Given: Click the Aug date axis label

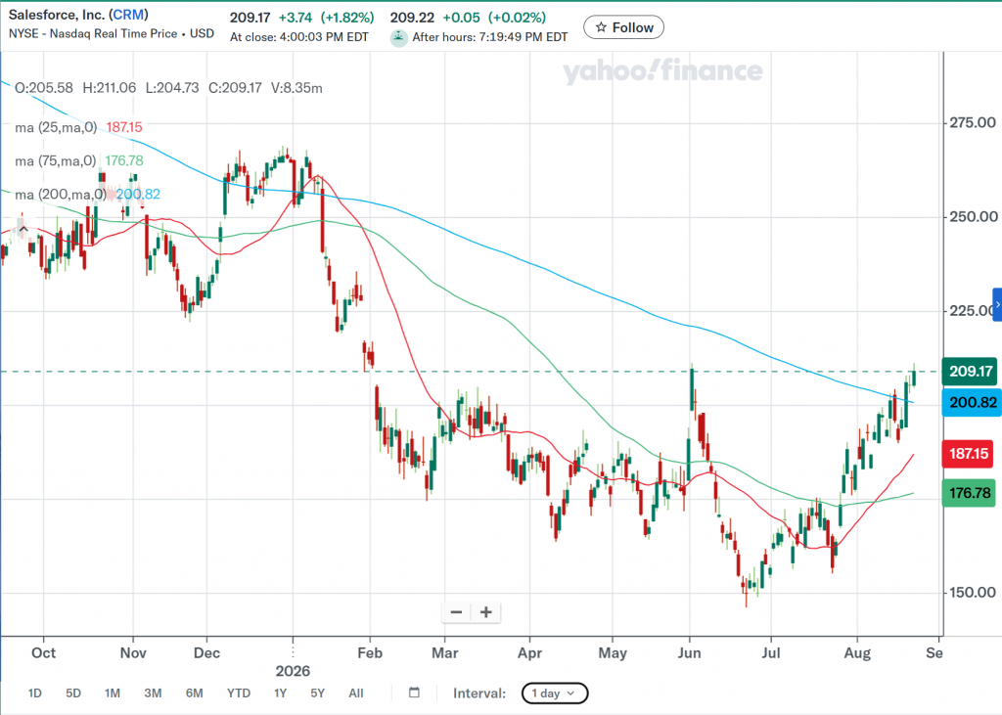Looking at the screenshot, I should pyautogui.click(x=857, y=653).
